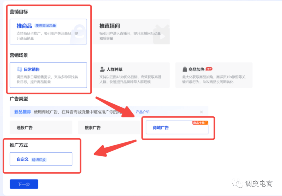Viewport: 282px width, 196px height.
Task: Switch ad type to 搜索广告
Action: point(92,128)
